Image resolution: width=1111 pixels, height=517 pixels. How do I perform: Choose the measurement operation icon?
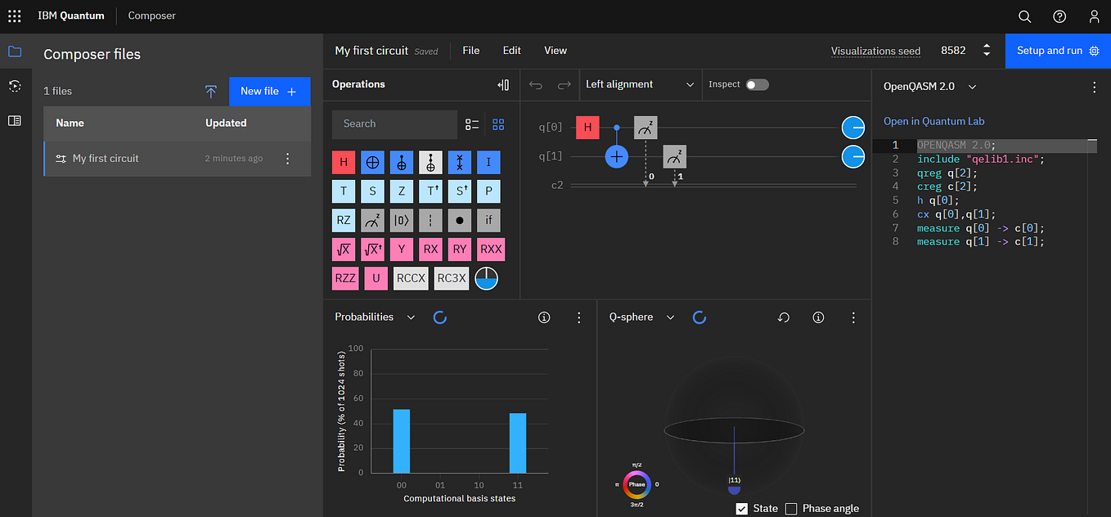(372, 220)
